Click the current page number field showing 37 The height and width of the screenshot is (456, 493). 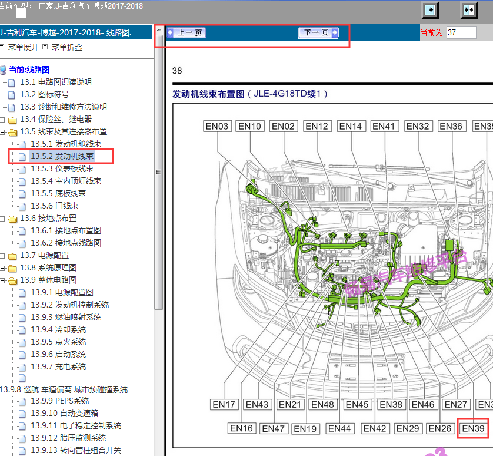461,32
